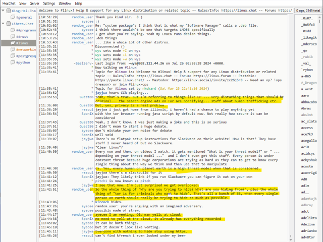Select the #linux channel in tree

coord(23,43)
